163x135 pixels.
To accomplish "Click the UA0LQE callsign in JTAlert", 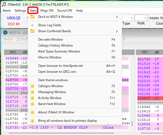I will point(14,18).
